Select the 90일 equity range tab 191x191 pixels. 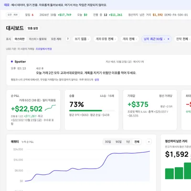click(118, 142)
